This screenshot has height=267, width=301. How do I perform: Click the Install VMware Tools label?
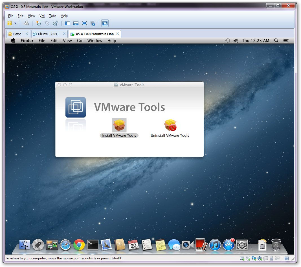click(119, 136)
